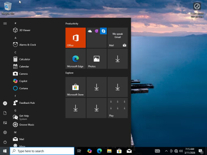Open the Microsoft Store tile
Viewport: 207px width, 155px height.
point(75,87)
